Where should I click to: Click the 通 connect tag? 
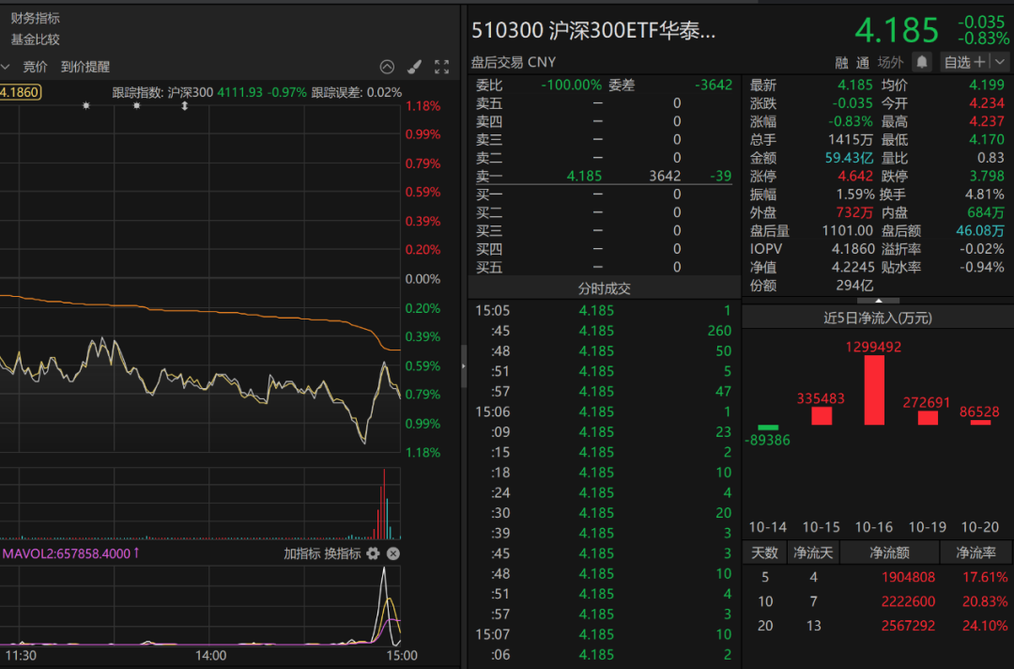[x=863, y=63]
